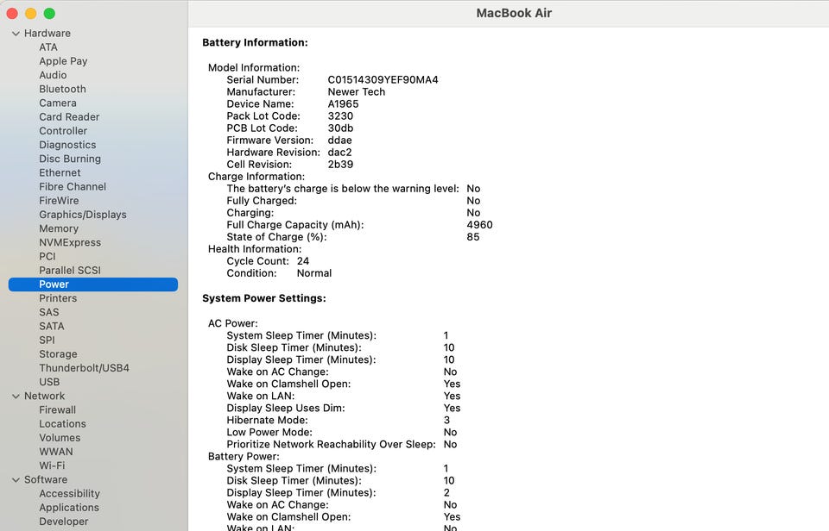Open the Bluetooth sidebar item

click(62, 89)
